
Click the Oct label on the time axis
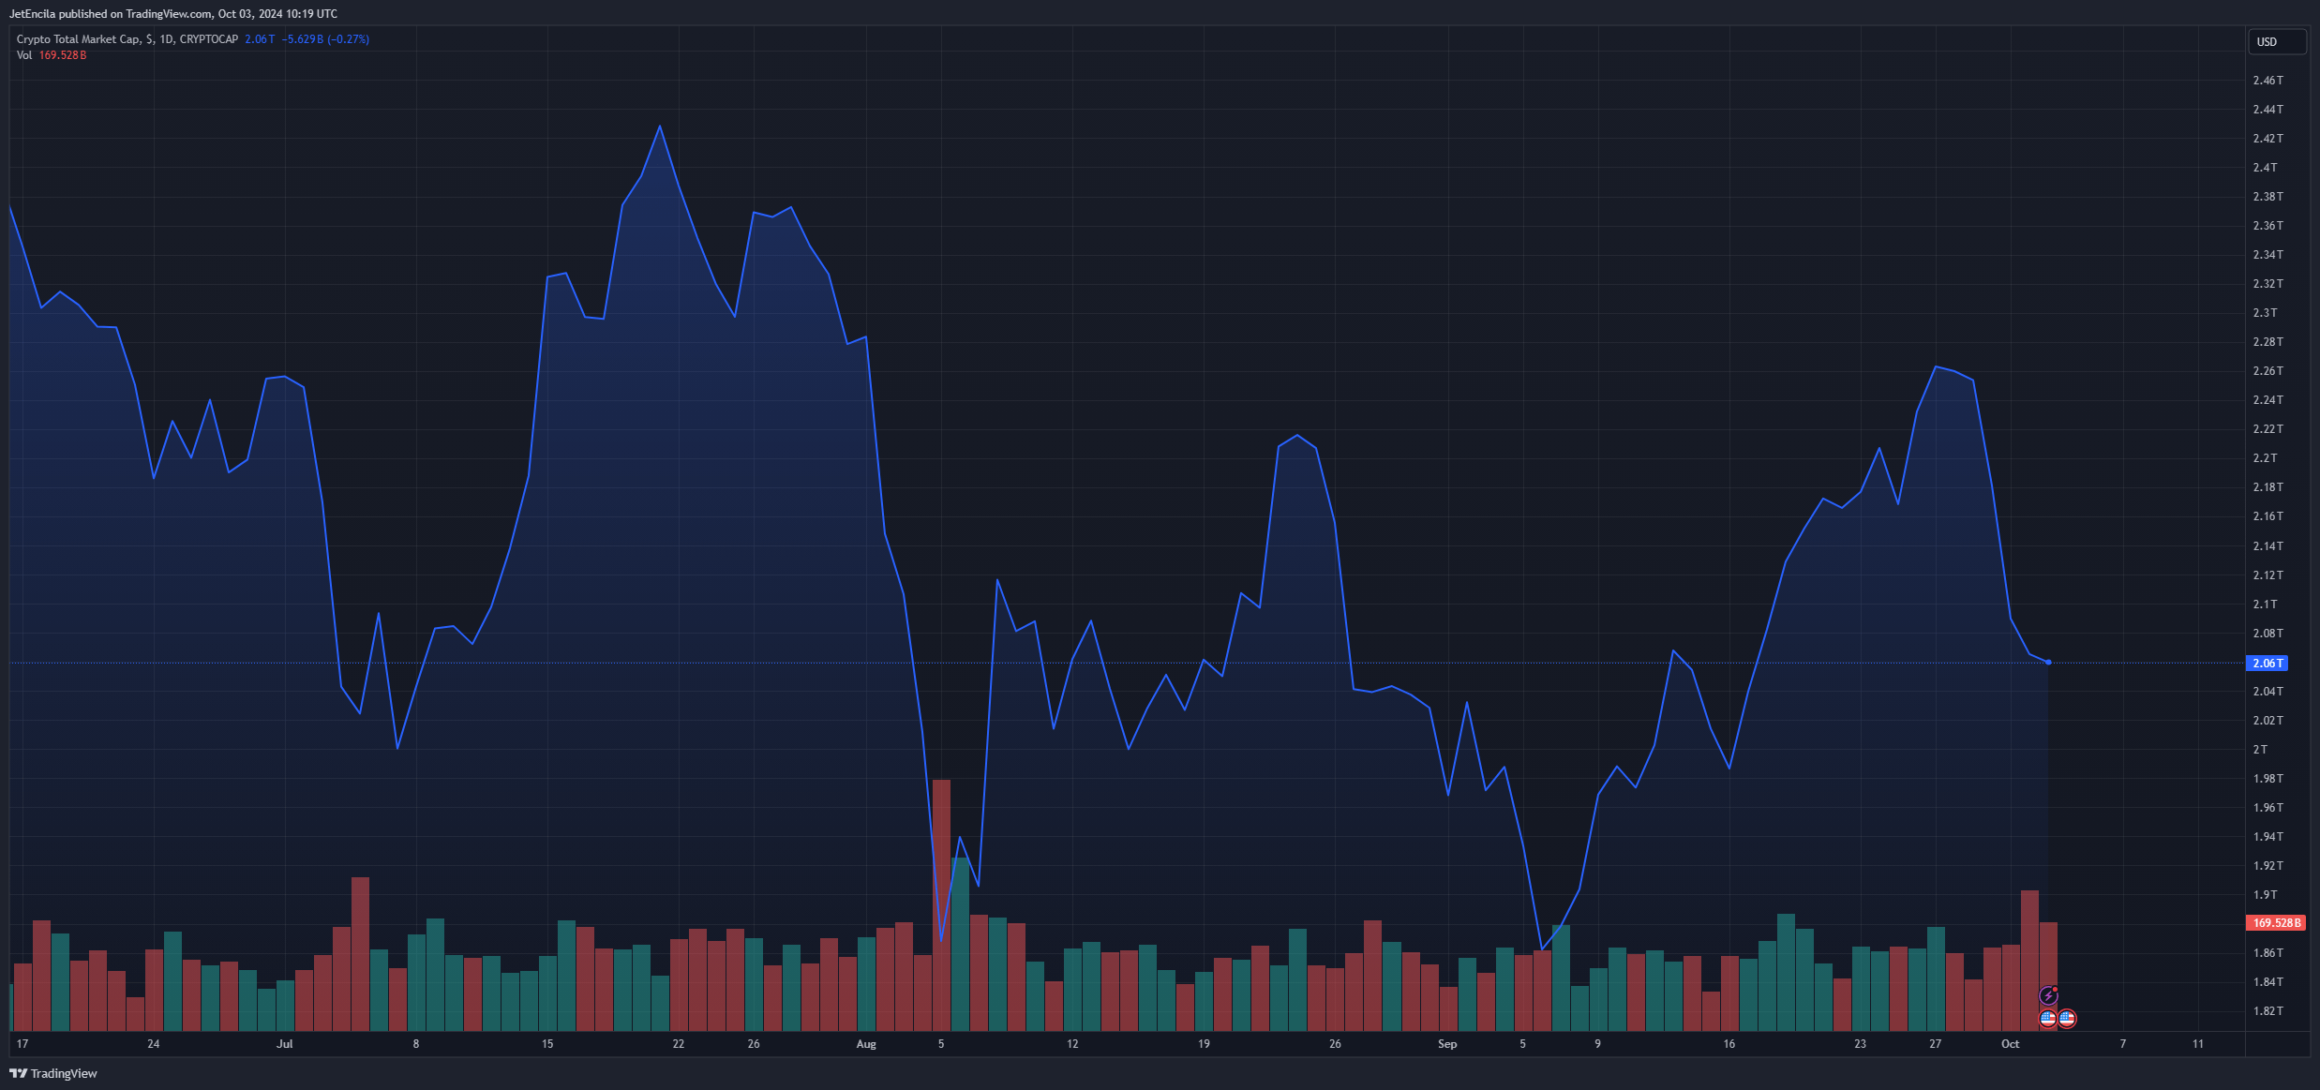2010,1044
